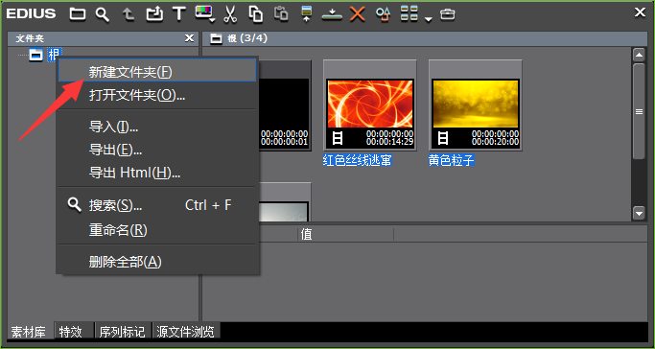The height and width of the screenshot is (349, 655).
Task: Choose 新建文件夹(F) from the context menu
Action: click(x=157, y=72)
